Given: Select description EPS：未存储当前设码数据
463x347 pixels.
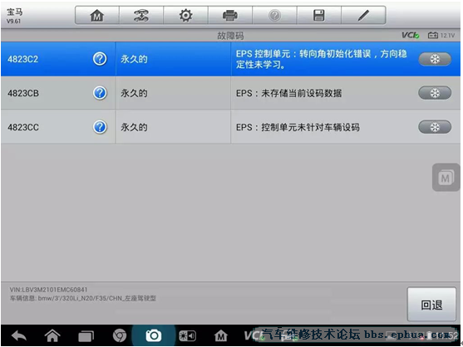Looking at the screenshot, I should (x=288, y=94).
